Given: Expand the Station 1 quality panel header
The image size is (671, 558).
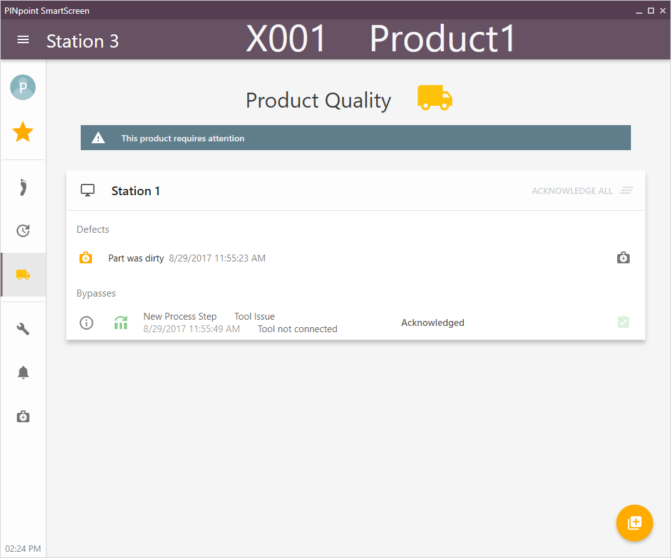Looking at the screenshot, I should pyautogui.click(x=136, y=191).
